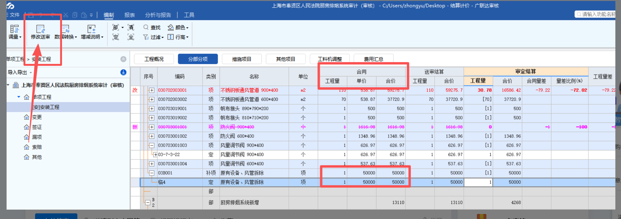Click the house icon next to 索赔

coord(27,147)
